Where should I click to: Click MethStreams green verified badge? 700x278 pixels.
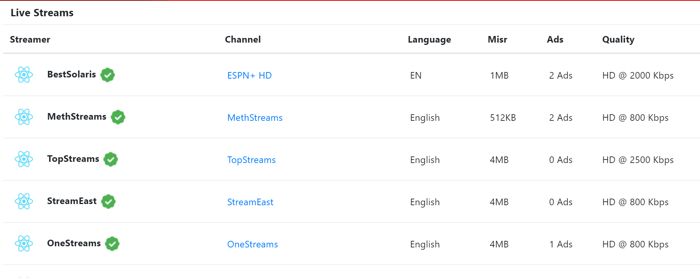click(118, 117)
